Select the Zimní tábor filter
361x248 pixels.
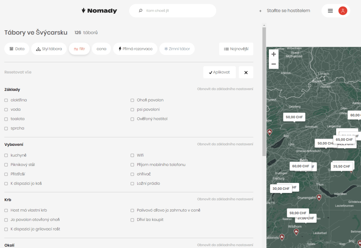tap(177, 49)
